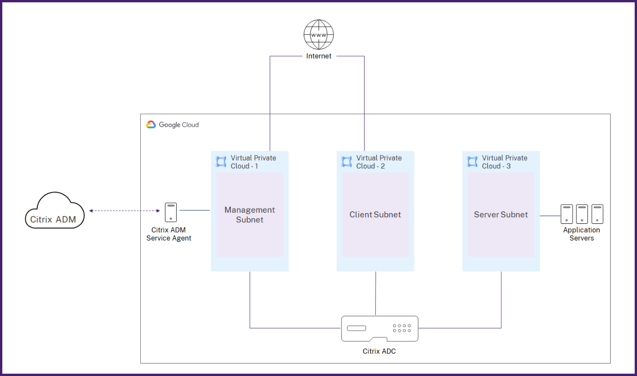Image resolution: width=637 pixels, height=376 pixels.
Task: Click the Google Cloud logo icon
Action: pyautogui.click(x=151, y=124)
